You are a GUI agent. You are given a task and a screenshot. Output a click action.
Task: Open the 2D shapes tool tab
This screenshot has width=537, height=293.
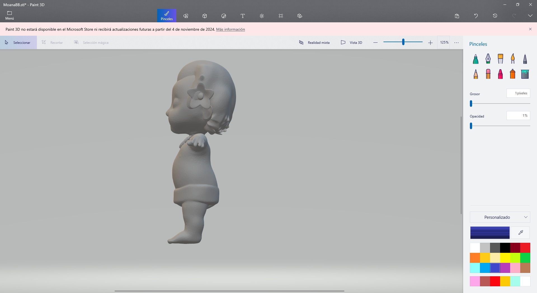click(186, 16)
